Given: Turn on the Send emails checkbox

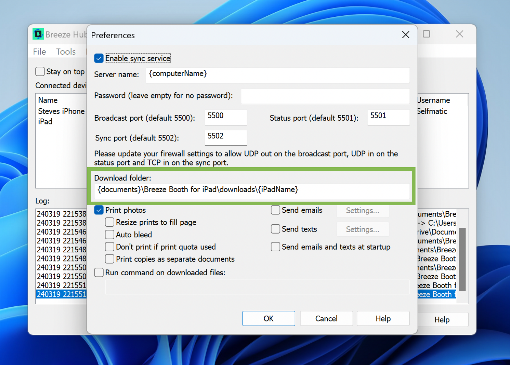Looking at the screenshot, I should (x=275, y=210).
